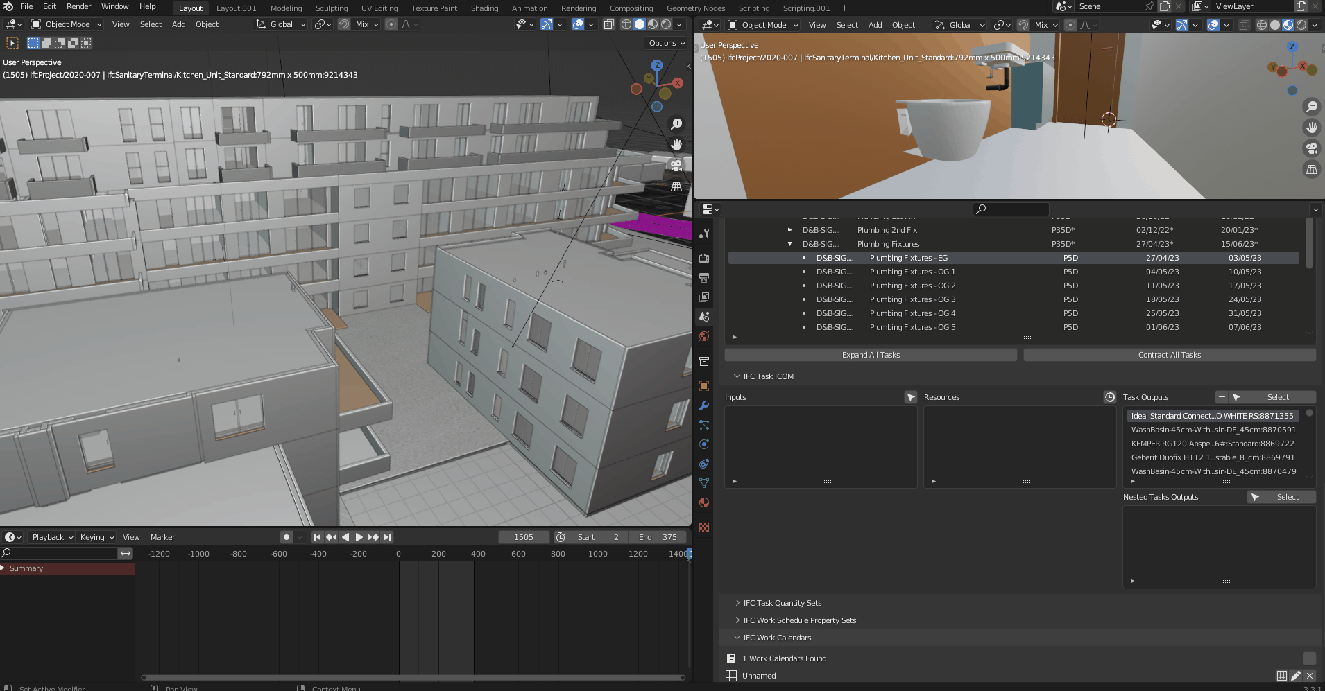Add a new work calendar with plus
This screenshot has width=1325, height=691.
[x=1310, y=658]
